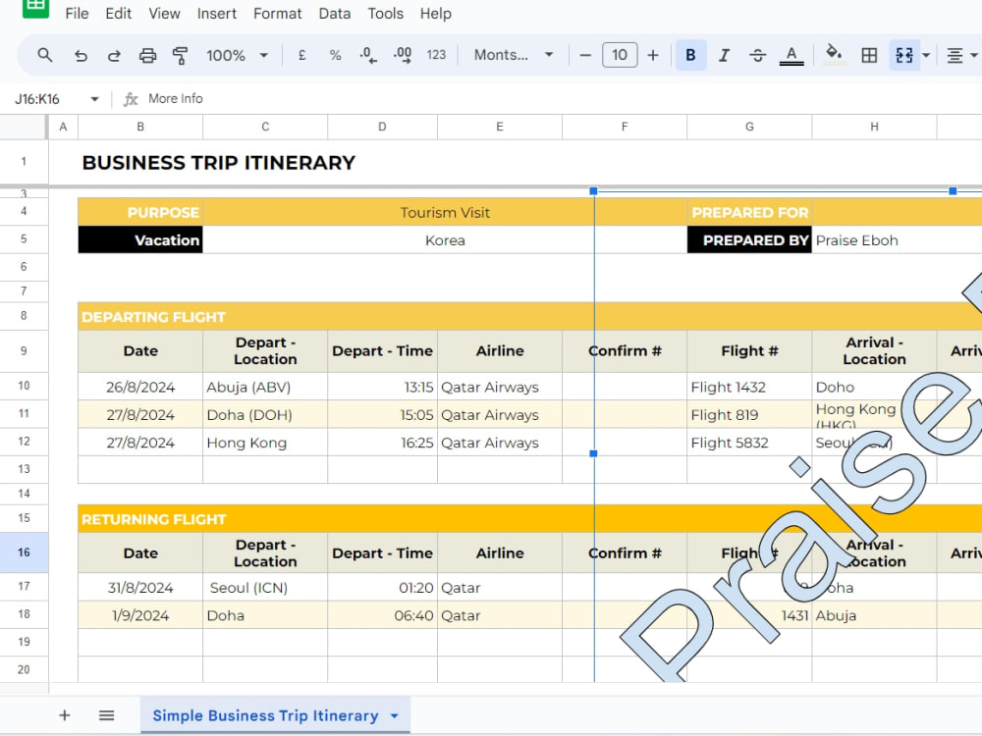
Task: Open the Borders grid icon
Action: [869, 55]
